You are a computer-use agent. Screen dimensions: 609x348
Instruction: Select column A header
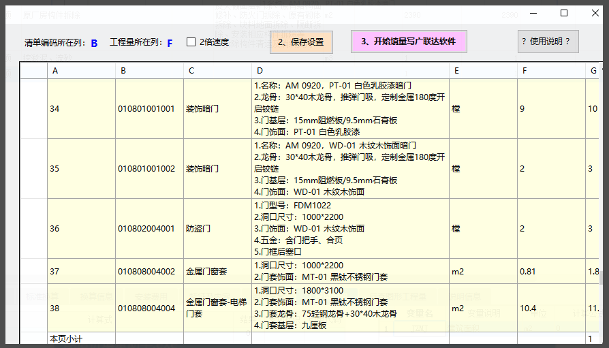coord(81,71)
